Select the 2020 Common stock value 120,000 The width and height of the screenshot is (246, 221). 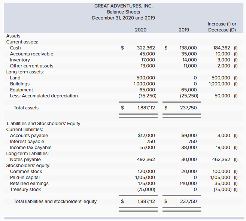146,172
